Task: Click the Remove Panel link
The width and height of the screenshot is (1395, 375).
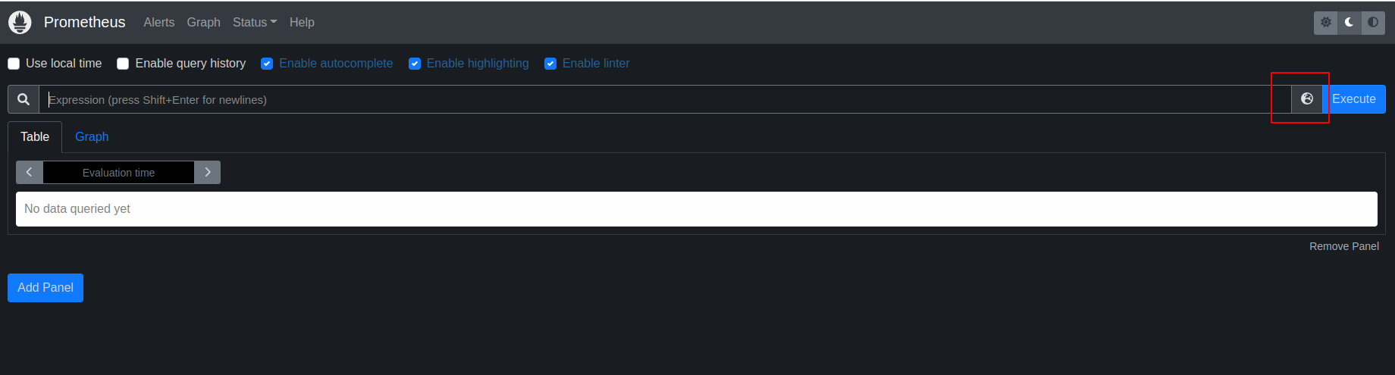Action: (1343, 247)
